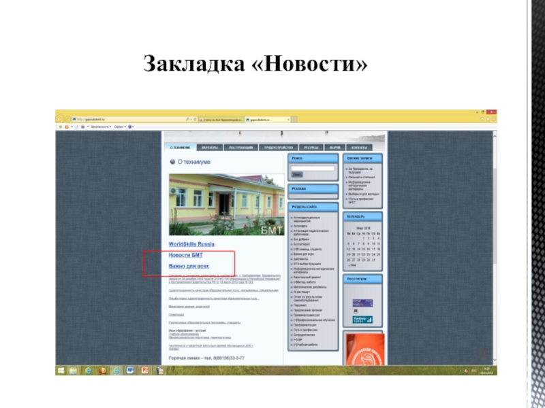Click the refresh icon in address bar

click(195, 119)
